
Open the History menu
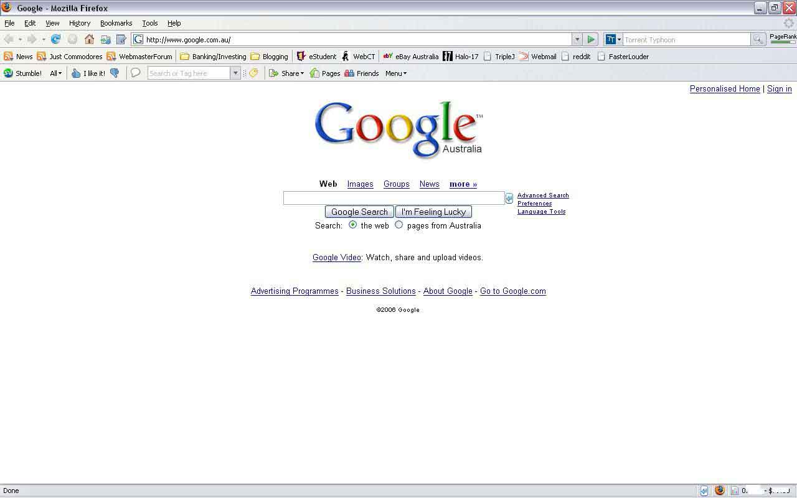click(x=80, y=23)
